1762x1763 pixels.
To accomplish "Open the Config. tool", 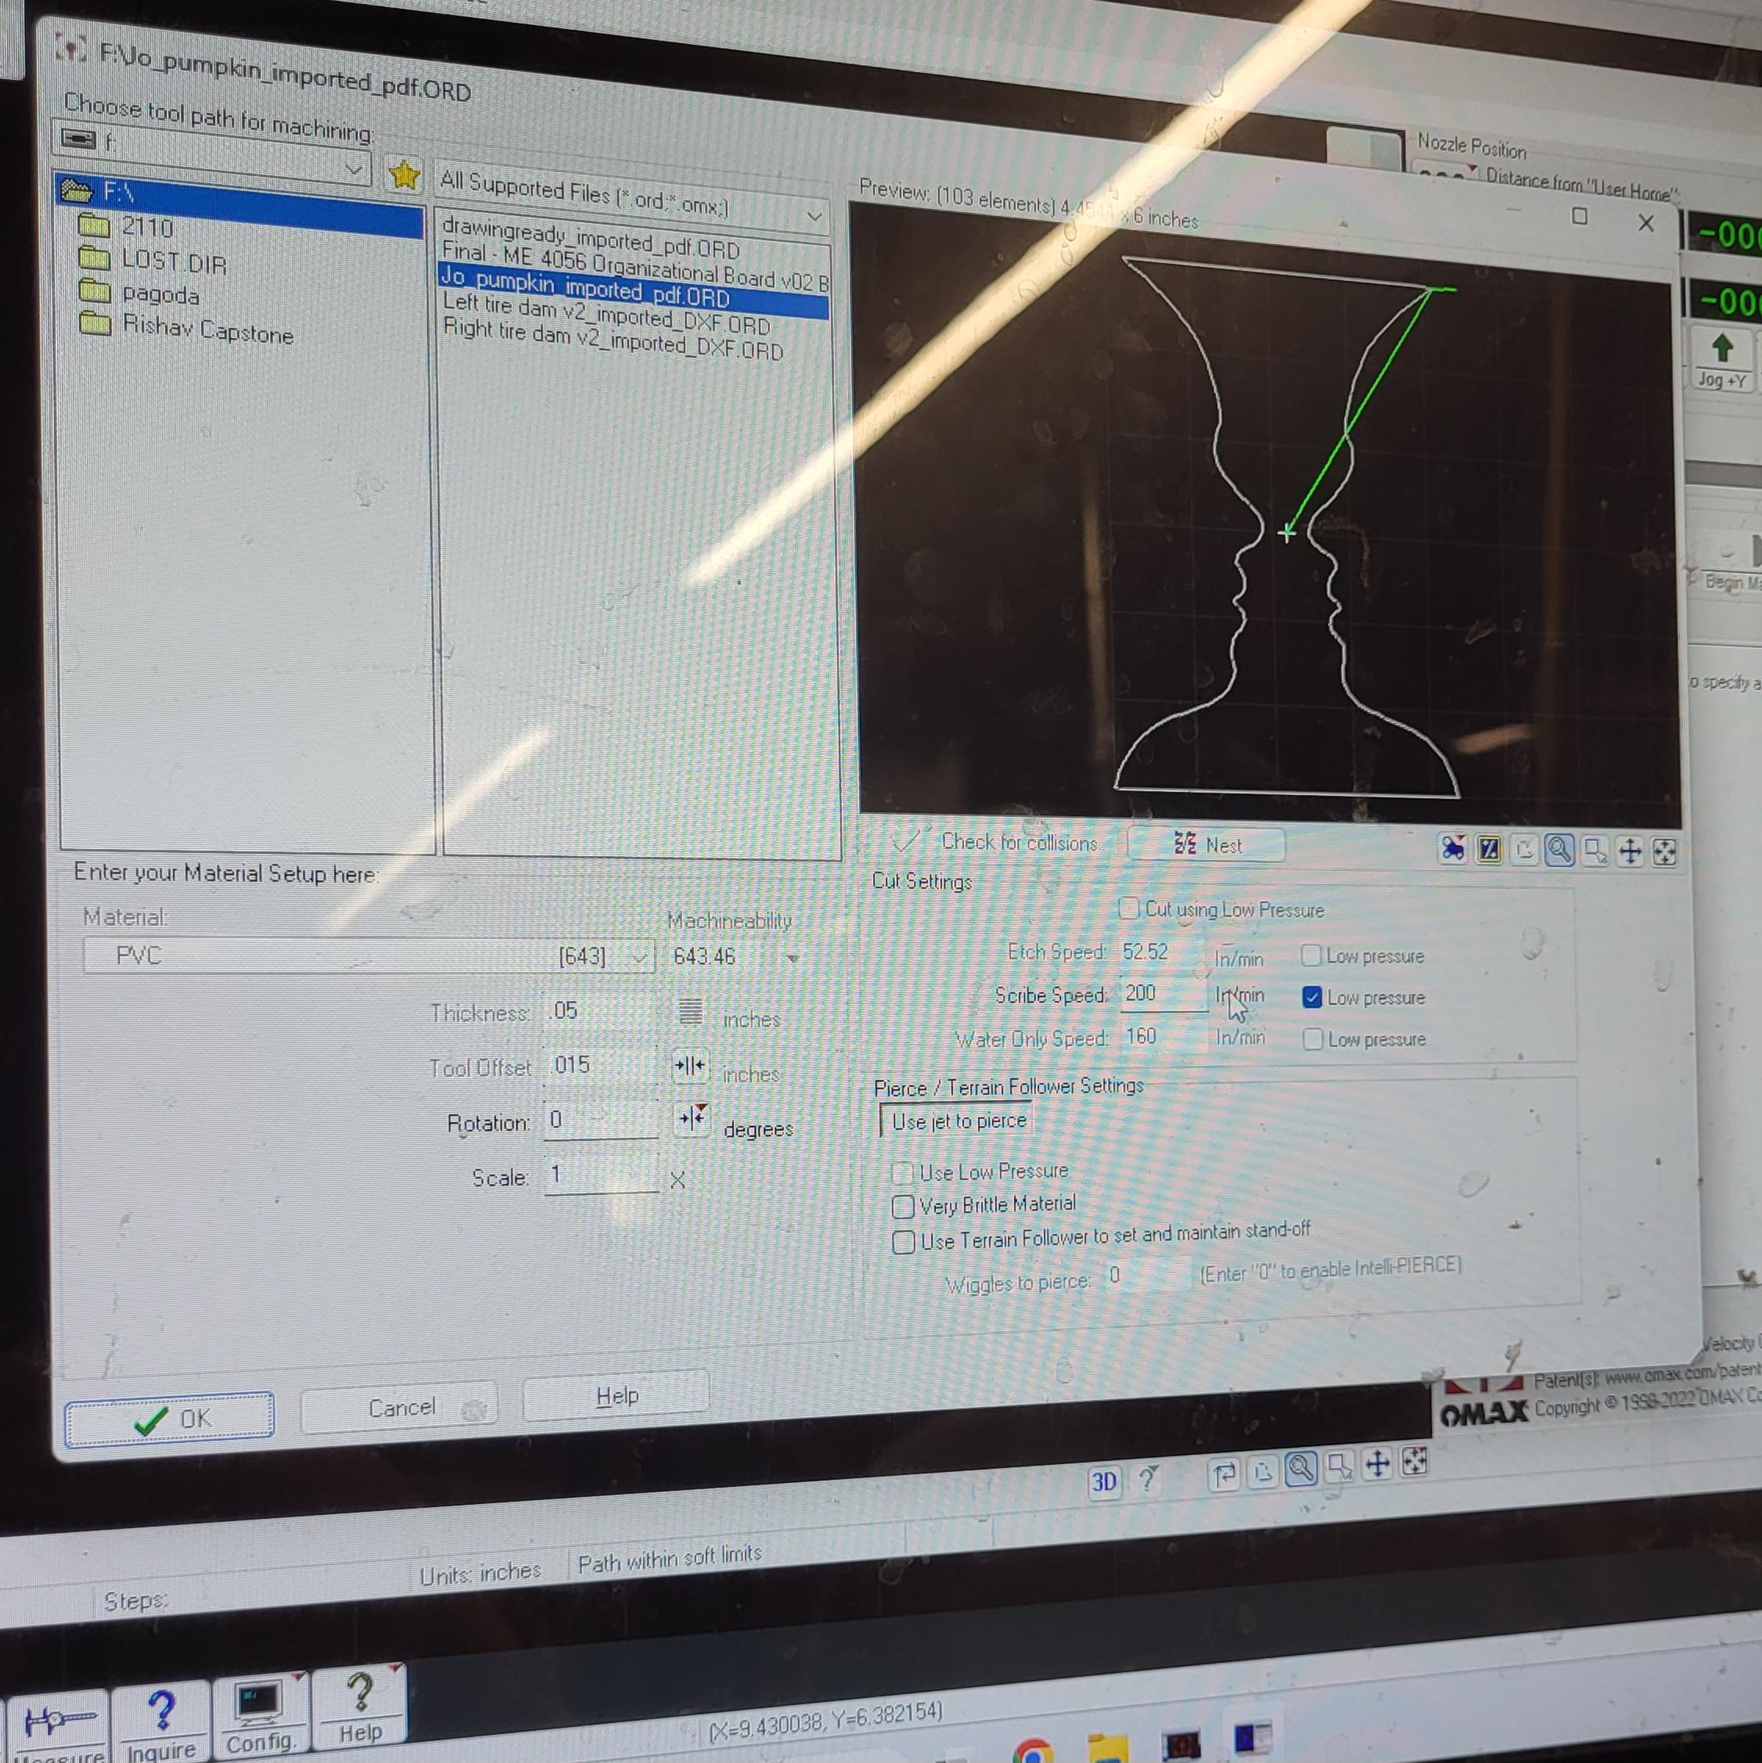I will pos(260,1715).
